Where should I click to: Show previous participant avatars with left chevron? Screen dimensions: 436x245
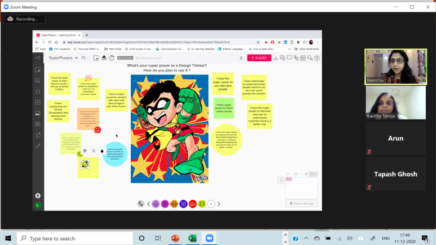[149, 204]
